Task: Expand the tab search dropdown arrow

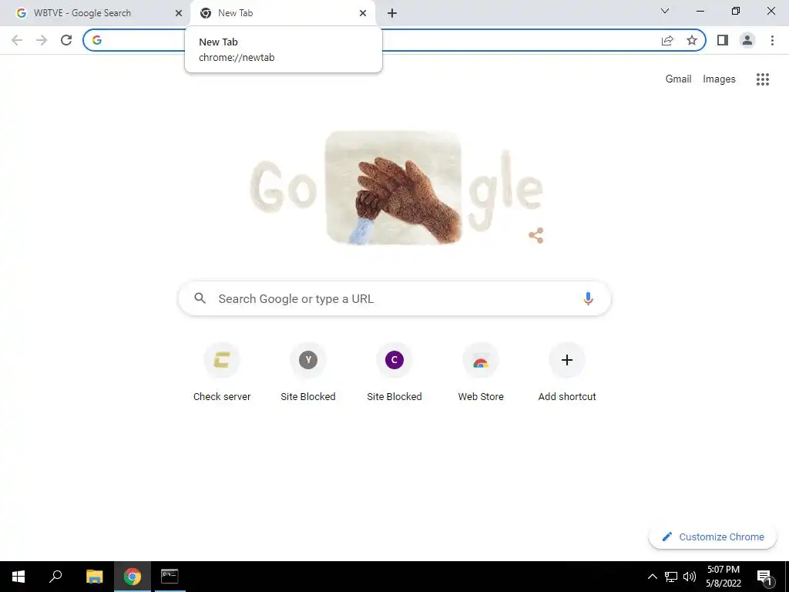Action: tap(665, 11)
